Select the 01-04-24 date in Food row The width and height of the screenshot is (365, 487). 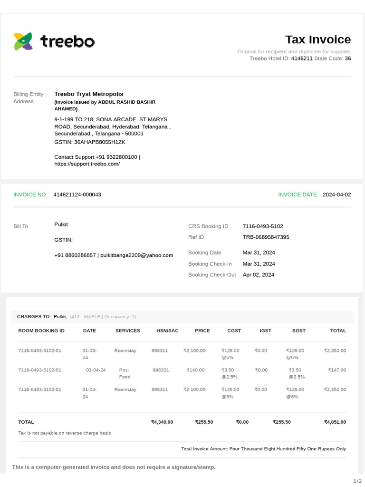point(96,370)
